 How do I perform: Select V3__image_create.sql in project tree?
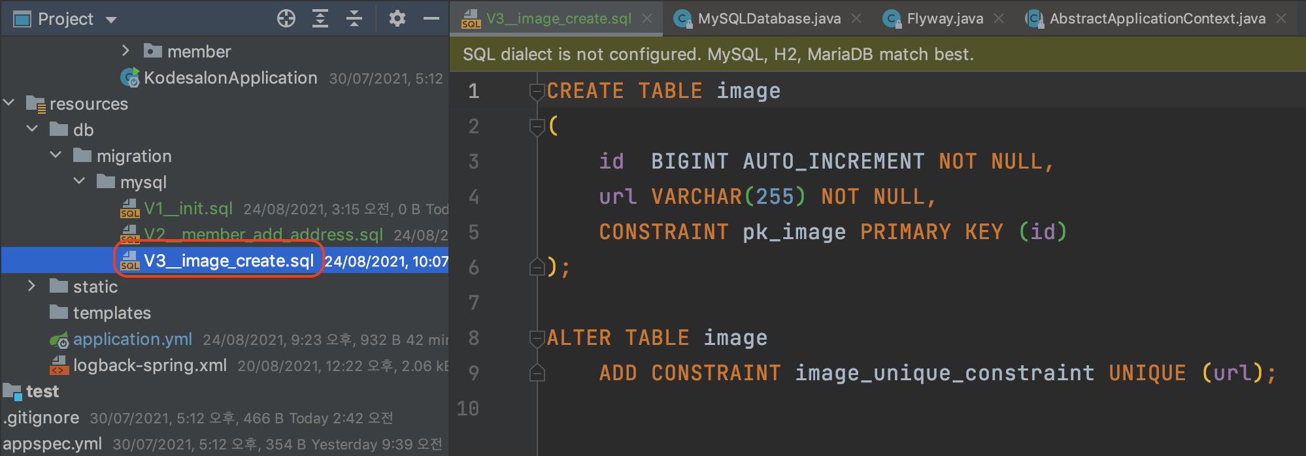[x=229, y=261]
